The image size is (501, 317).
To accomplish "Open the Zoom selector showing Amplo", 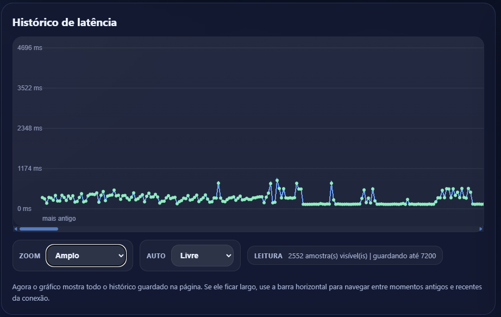I will pos(85,256).
